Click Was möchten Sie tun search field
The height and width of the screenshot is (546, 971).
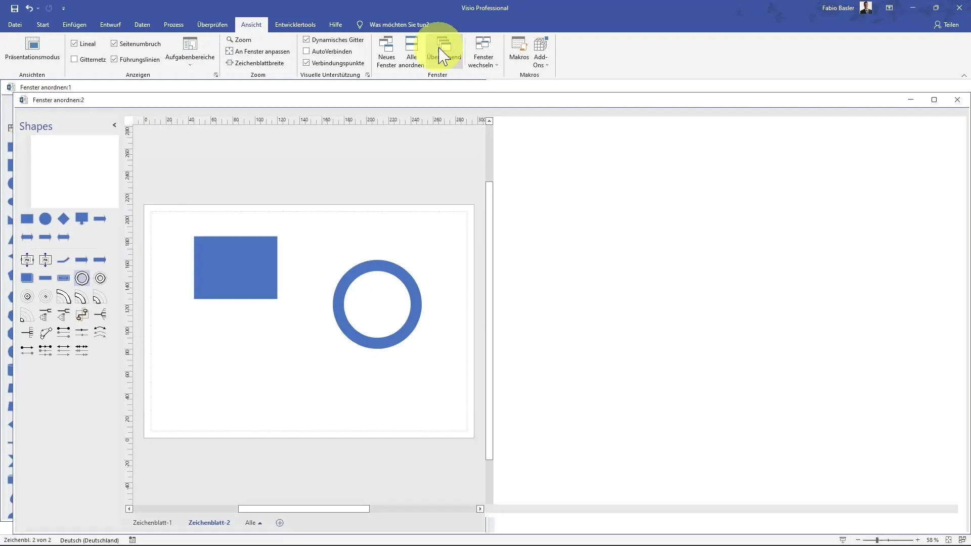(399, 24)
